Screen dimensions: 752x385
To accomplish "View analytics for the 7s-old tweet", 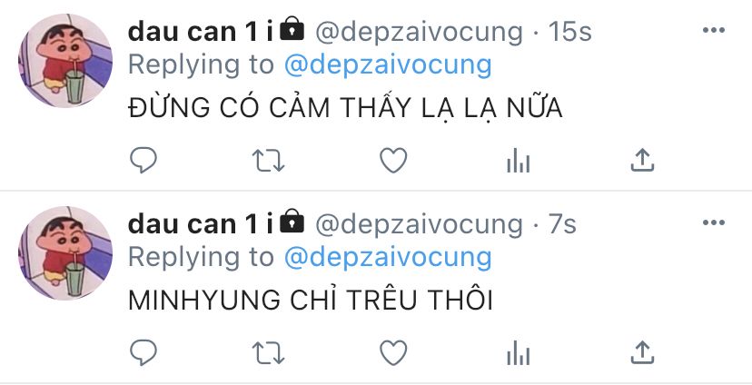I will click(x=519, y=353).
